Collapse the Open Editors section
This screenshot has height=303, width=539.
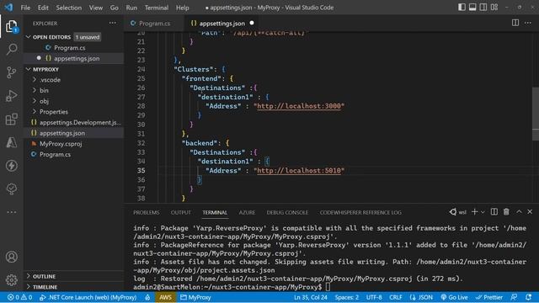click(x=29, y=37)
